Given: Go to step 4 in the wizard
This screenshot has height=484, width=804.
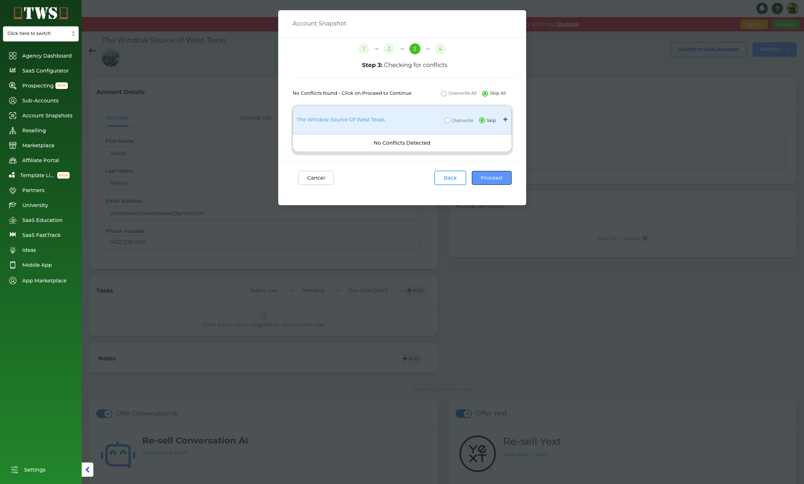Looking at the screenshot, I should pos(440,49).
